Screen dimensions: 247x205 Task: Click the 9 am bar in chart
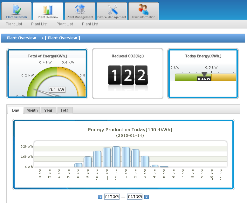tap(88, 162)
